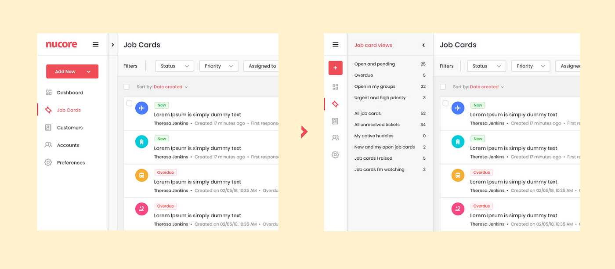Select the Job cards I raised view

[390, 158]
